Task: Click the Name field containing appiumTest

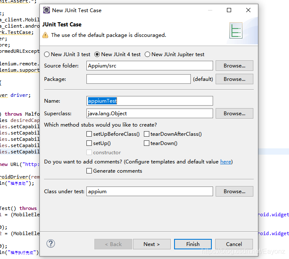Action: coord(150,101)
